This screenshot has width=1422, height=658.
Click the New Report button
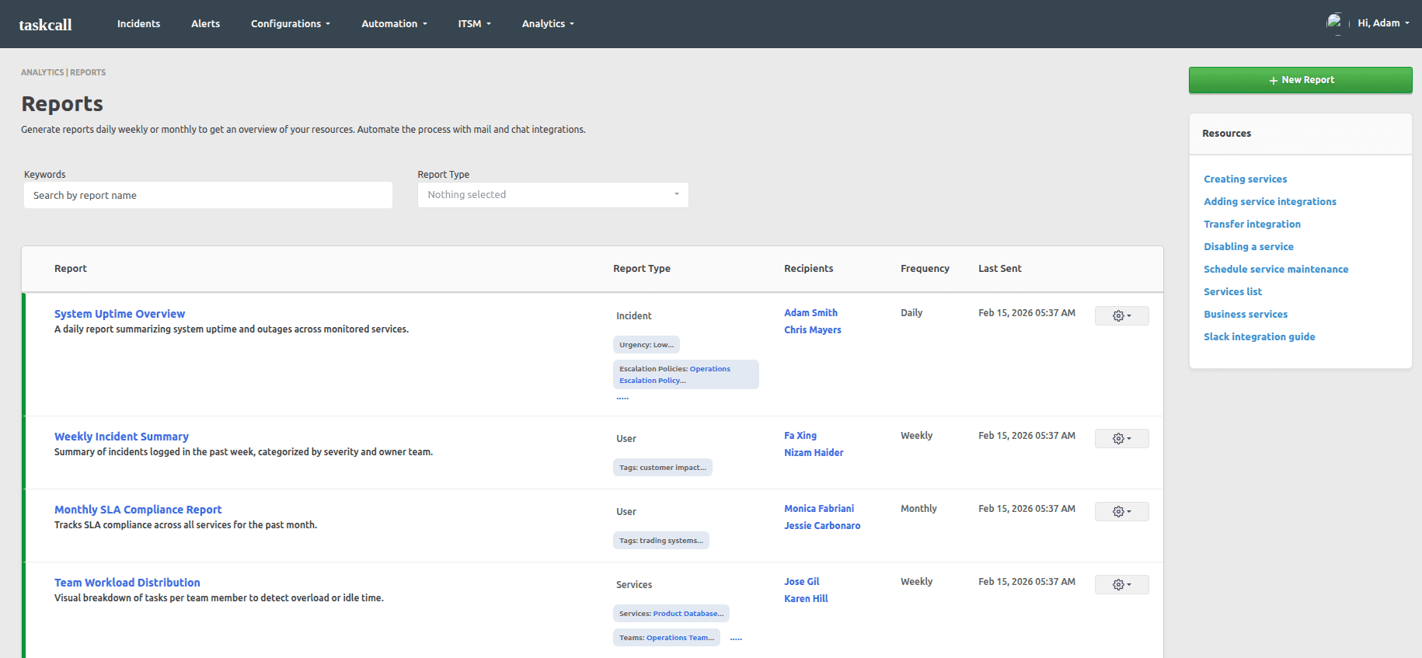point(1300,80)
